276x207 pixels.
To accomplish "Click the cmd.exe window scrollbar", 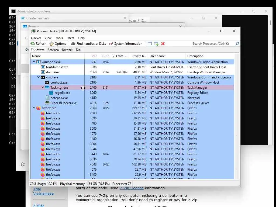I will tap(270, 23).
